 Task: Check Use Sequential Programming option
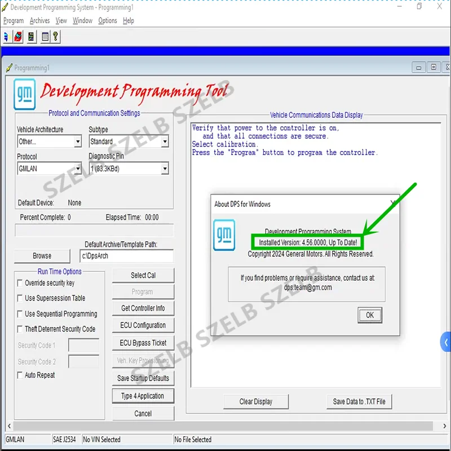[x=20, y=314]
